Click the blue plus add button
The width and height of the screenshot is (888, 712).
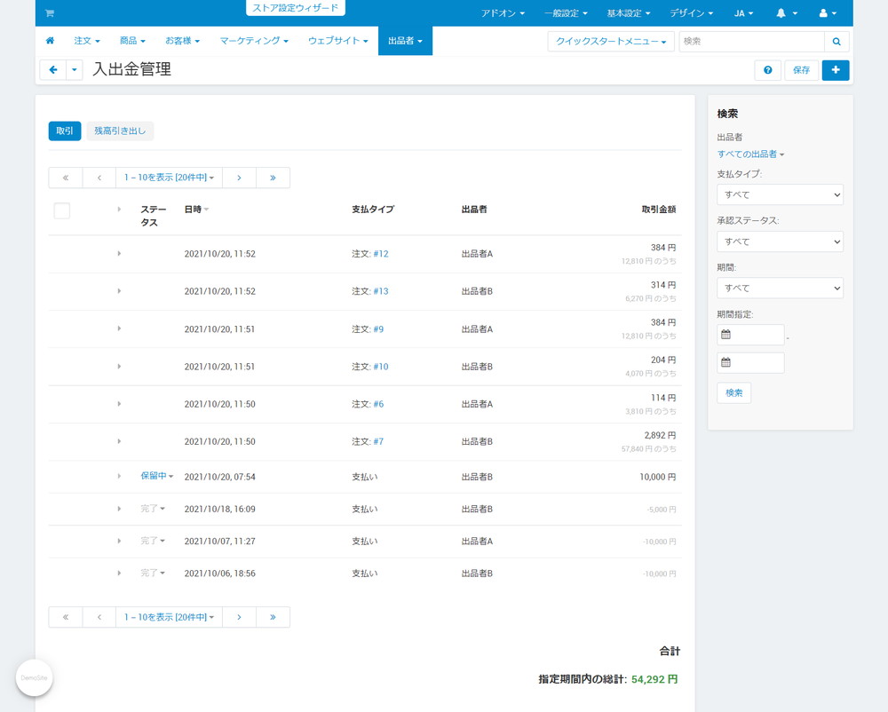click(x=836, y=70)
